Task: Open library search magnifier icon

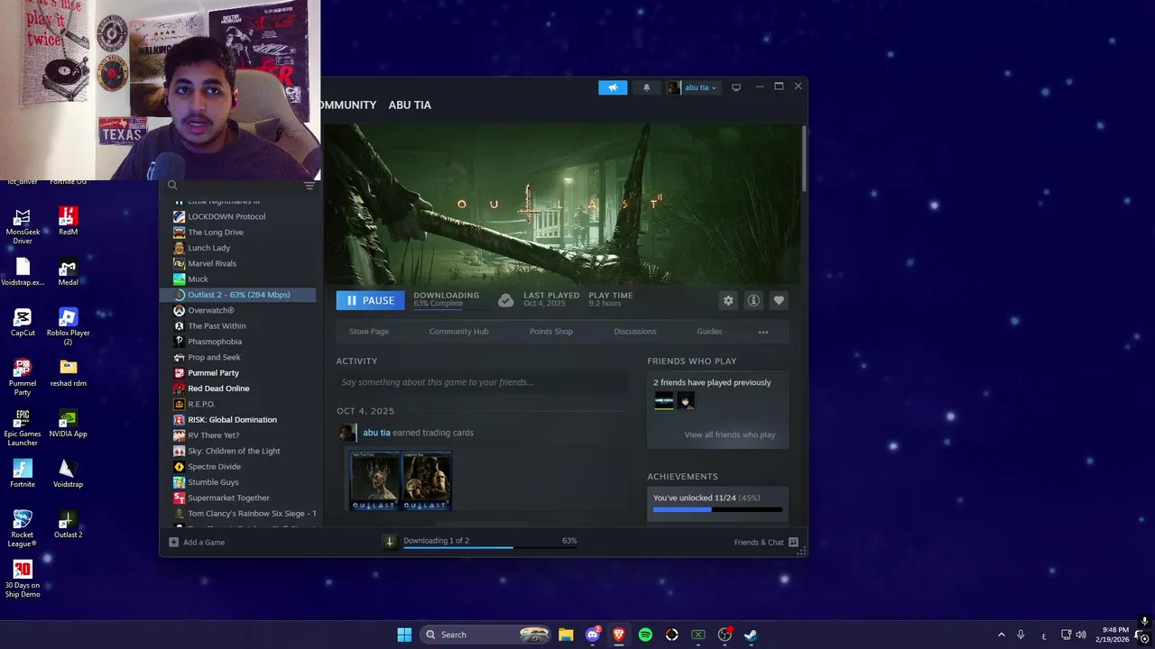Action: [x=172, y=186]
